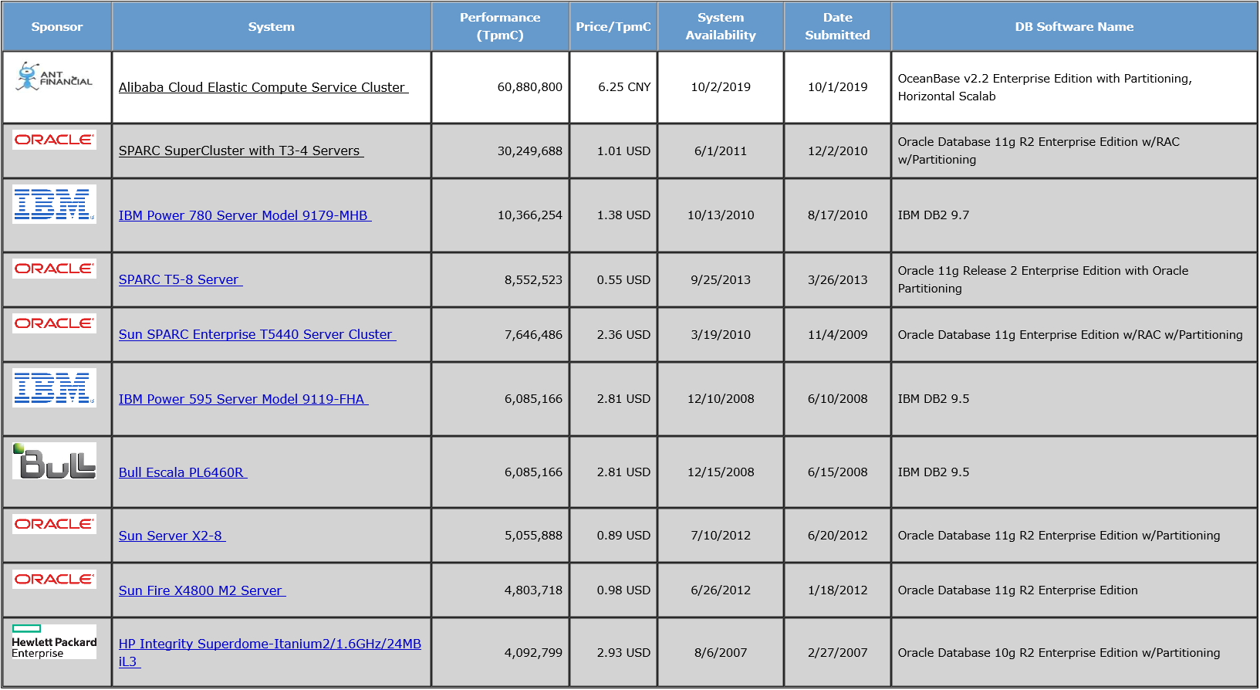The width and height of the screenshot is (1260, 690).
Task: Click the Oracle logo beside T5440 Server Cluster
Action: 54,323
